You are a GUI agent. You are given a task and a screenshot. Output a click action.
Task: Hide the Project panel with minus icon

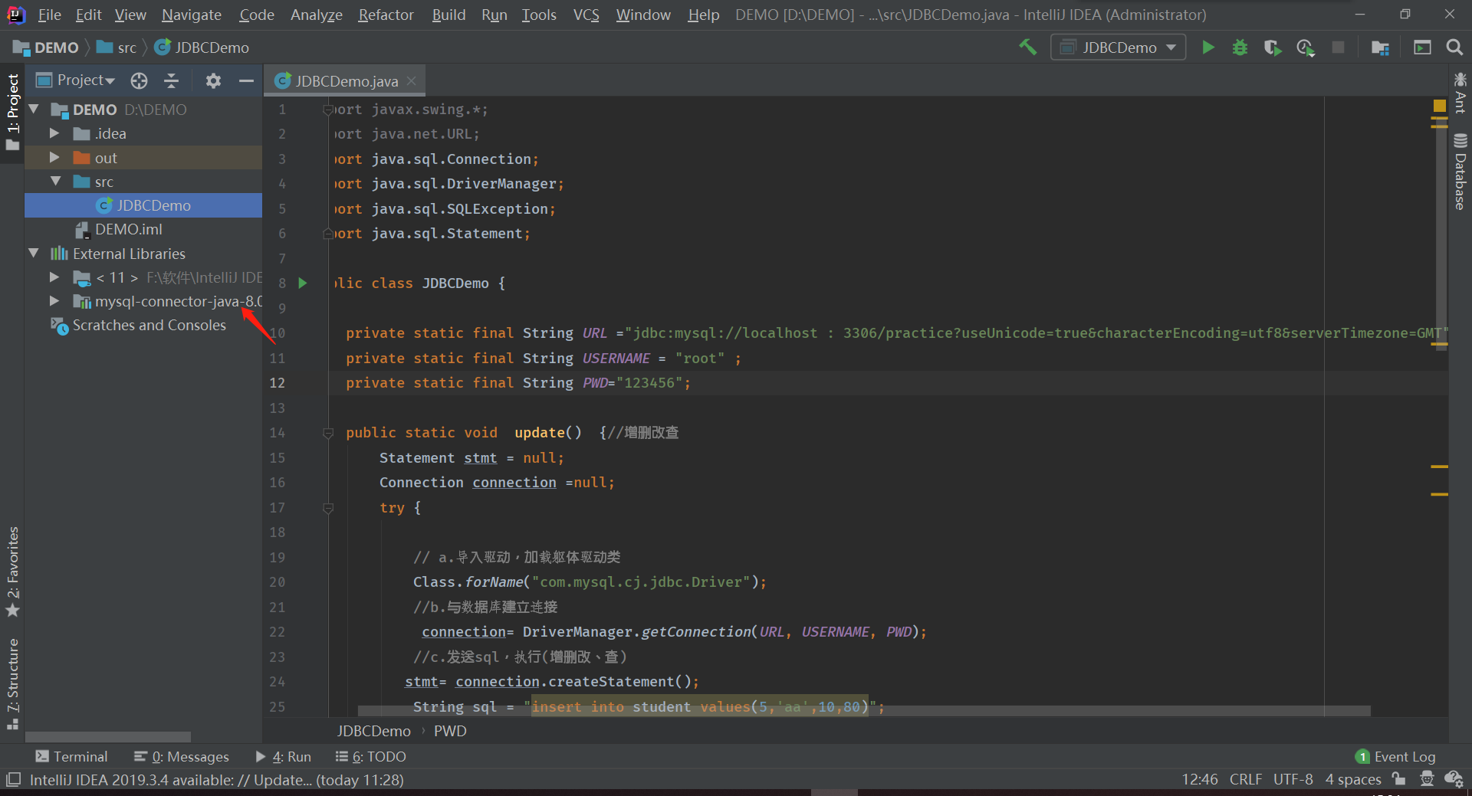[246, 80]
